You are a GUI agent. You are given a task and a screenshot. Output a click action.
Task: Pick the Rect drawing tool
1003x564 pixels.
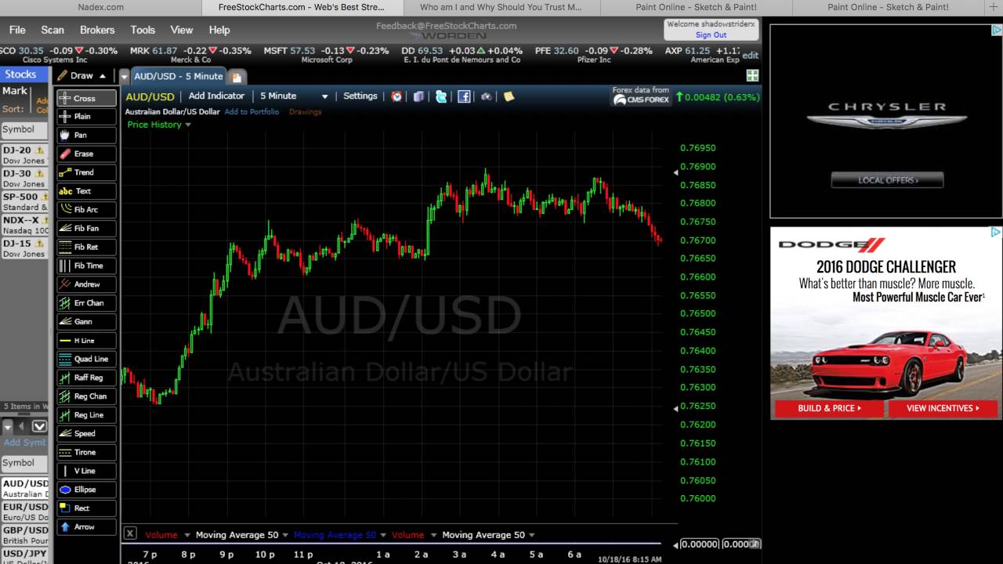[86, 508]
